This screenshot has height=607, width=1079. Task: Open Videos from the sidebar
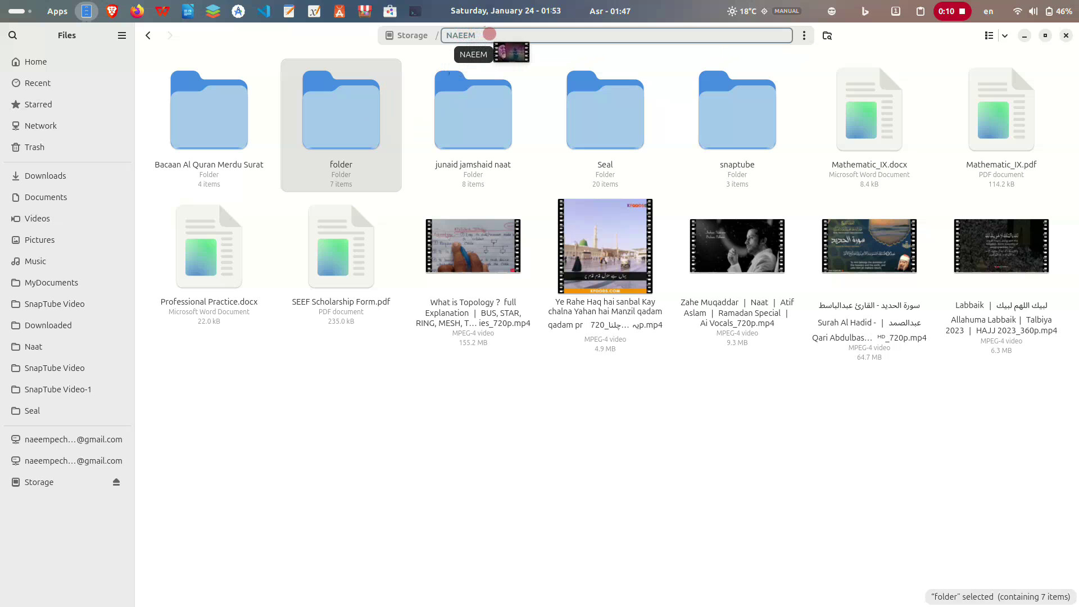(37, 218)
